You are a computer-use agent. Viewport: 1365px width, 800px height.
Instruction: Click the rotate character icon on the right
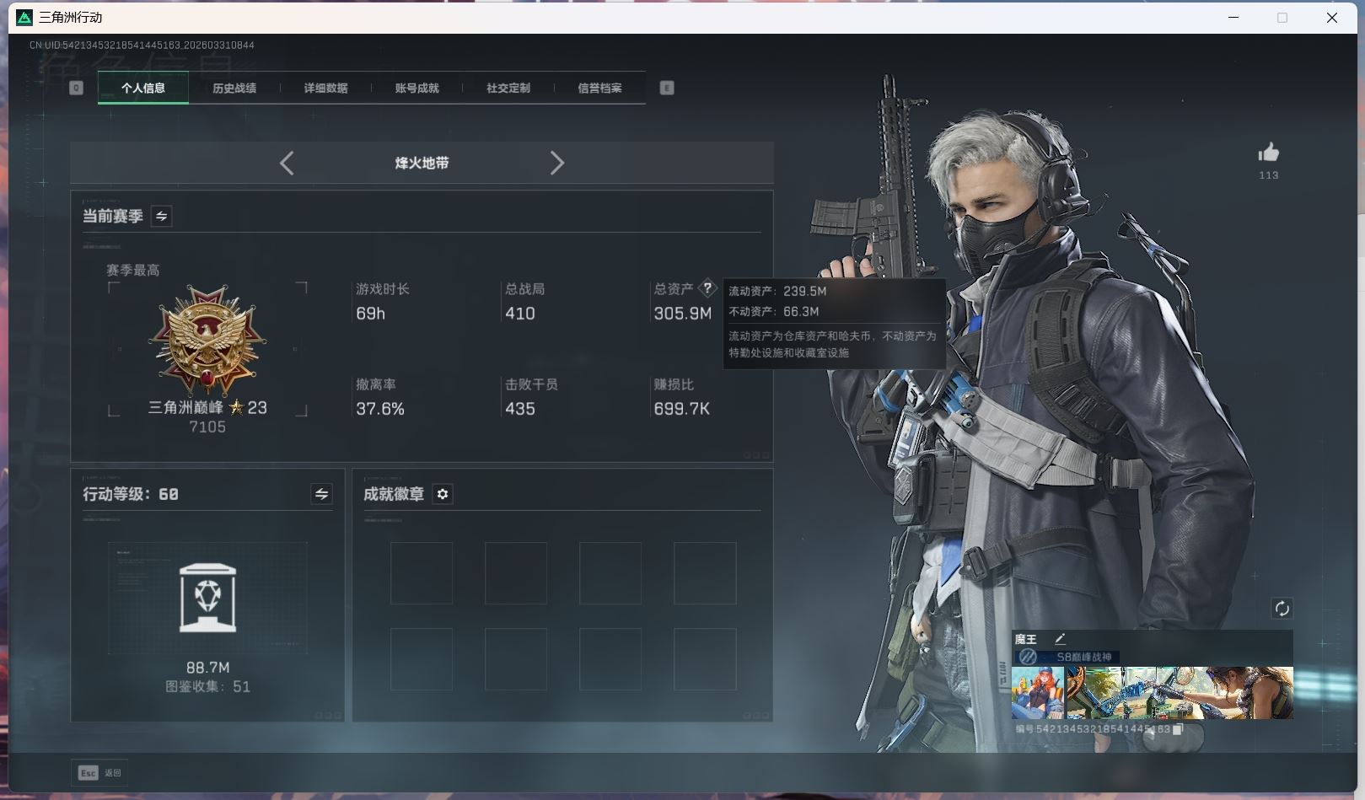pyautogui.click(x=1282, y=609)
